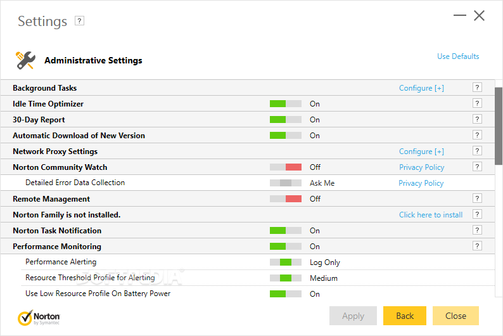Open help for Norton Community Watch
503x336 pixels.
477,167
